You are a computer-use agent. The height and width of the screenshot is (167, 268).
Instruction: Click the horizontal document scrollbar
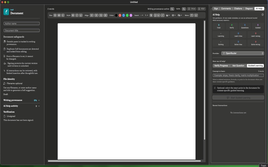click(124, 161)
